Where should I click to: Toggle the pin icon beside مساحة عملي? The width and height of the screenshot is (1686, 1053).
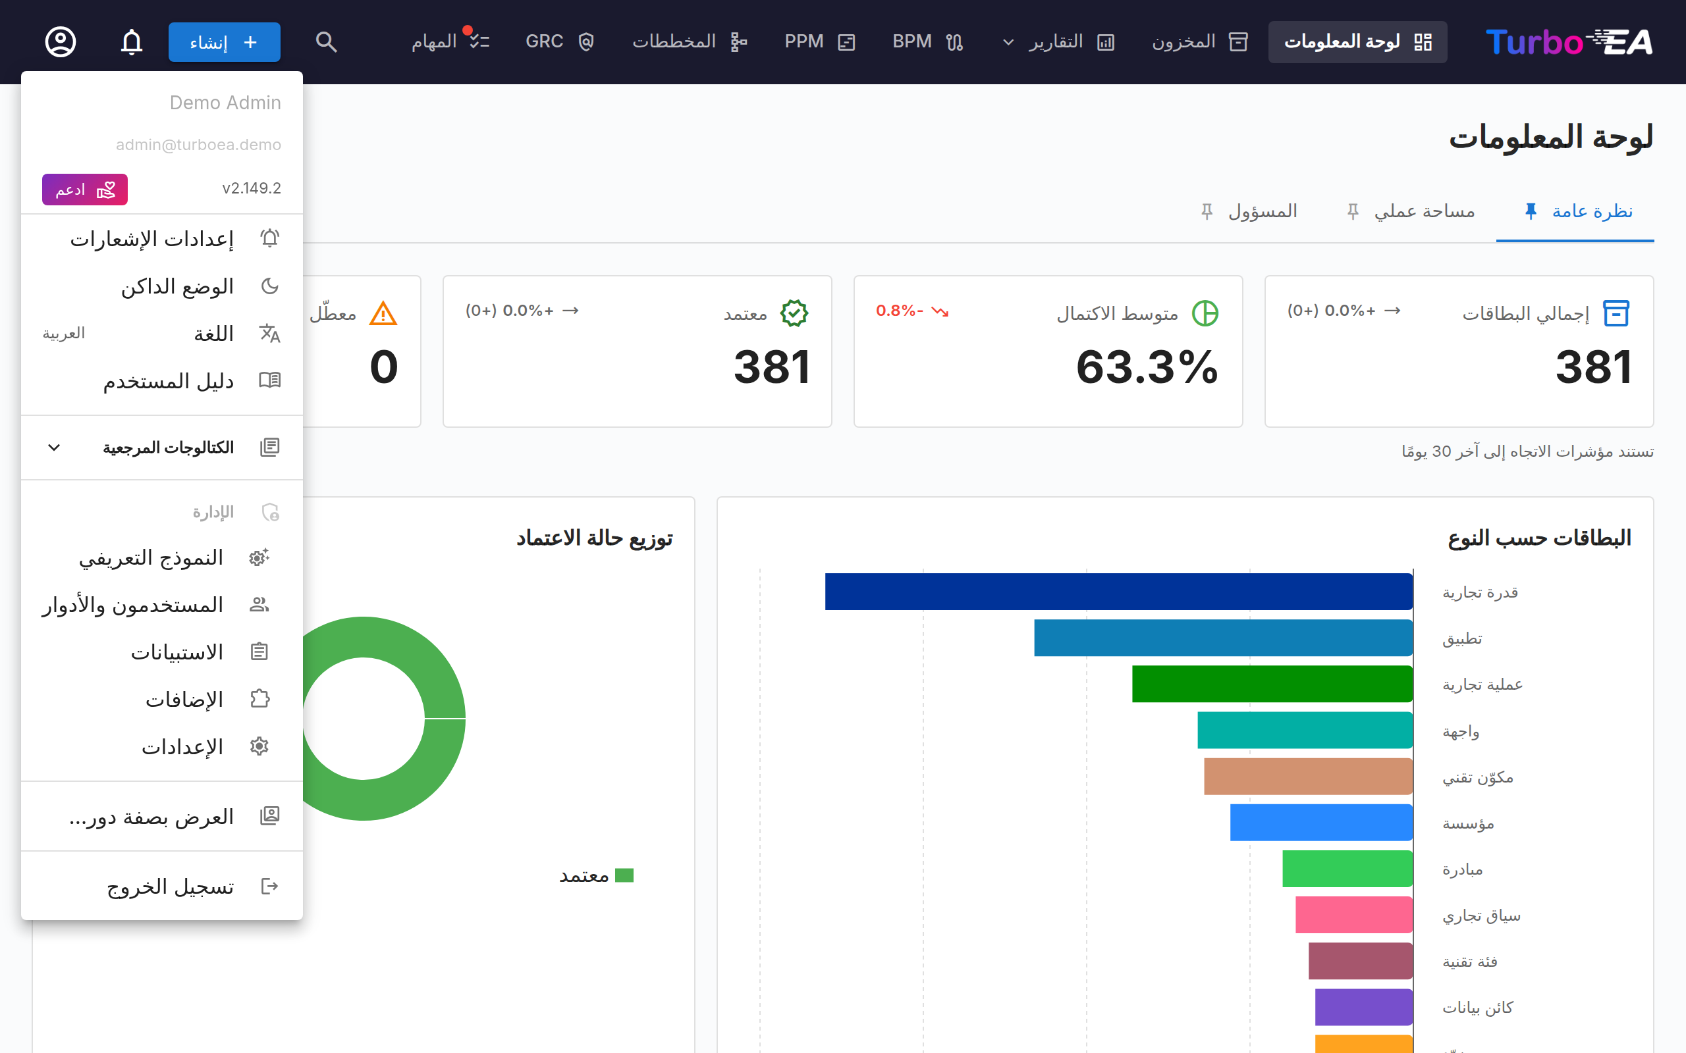point(1353,211)
